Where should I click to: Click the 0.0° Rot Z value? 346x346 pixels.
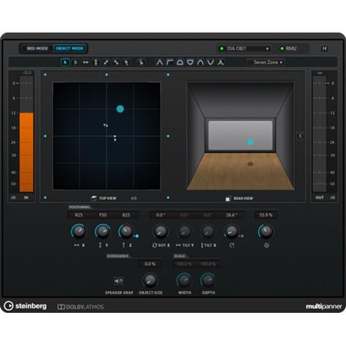pos(161,215)
